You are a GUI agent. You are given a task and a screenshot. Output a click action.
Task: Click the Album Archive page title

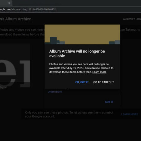(15, 19)
